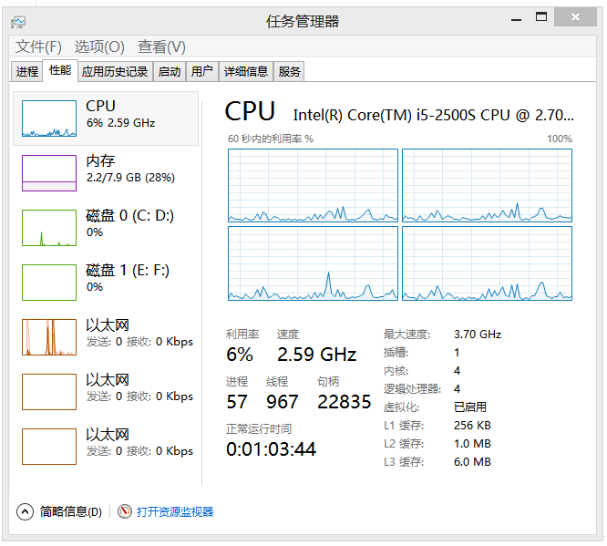Viewport: 607px width, 546px height.
Task: Switch to the 进程 tab
Action: pyautogui.click(x=26, y=72)
